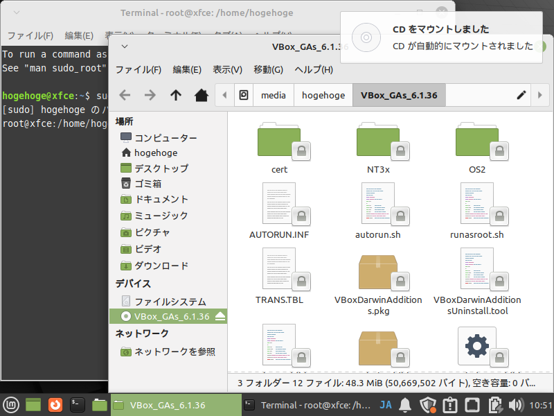Screen dimensions: 554x416
Task: Launch terminal from taskbar launcher
Action: [x=77, y=405]
